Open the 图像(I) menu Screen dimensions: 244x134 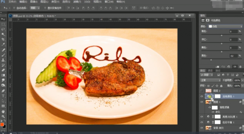(x=34, y=2)
